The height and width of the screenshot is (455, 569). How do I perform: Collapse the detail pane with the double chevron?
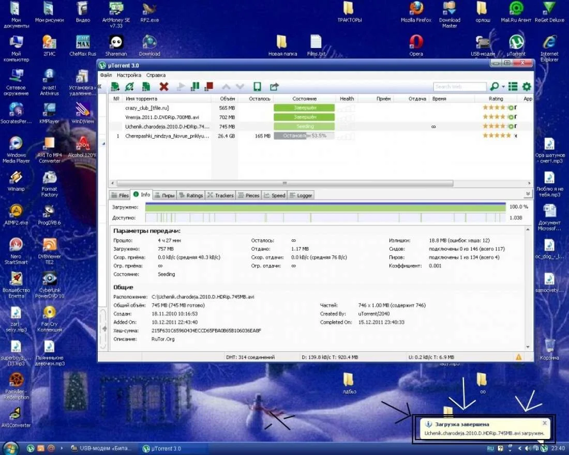coord(528,194)
